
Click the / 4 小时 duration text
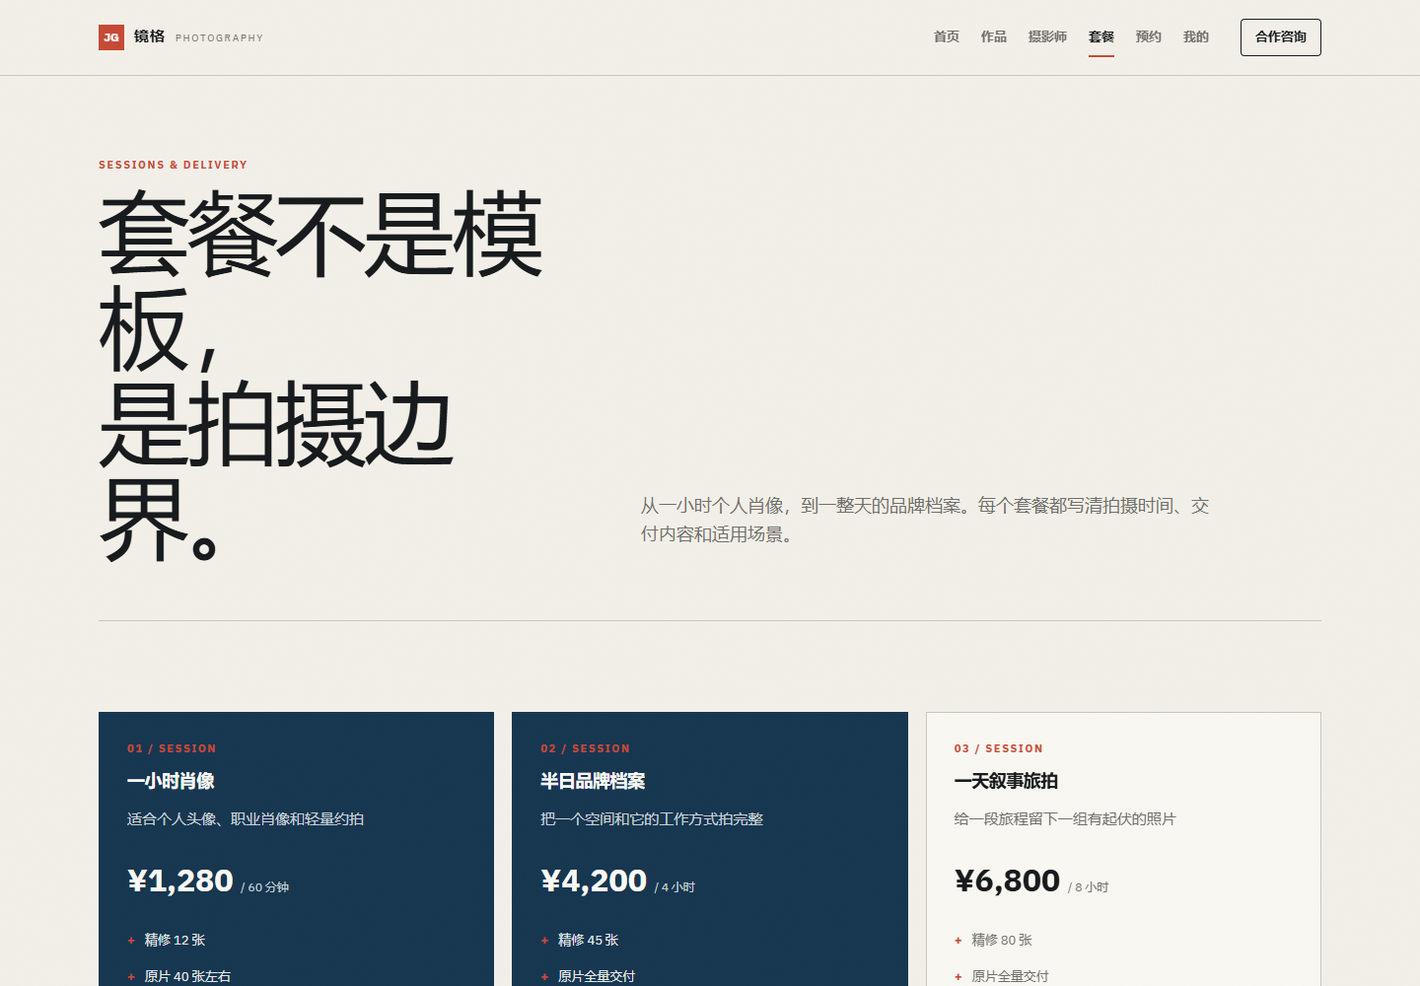674,887
